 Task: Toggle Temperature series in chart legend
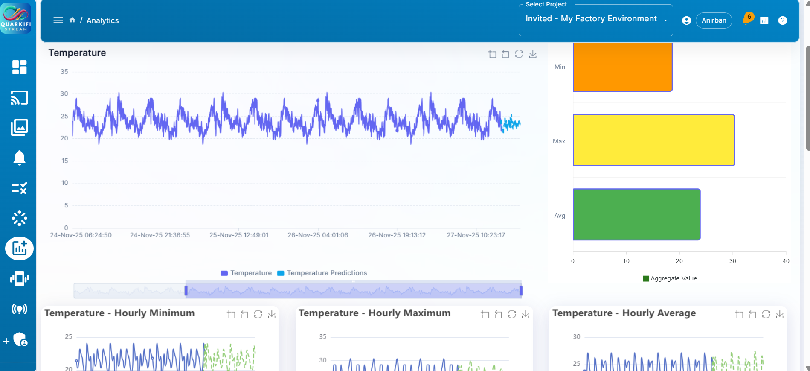point(246,273)
